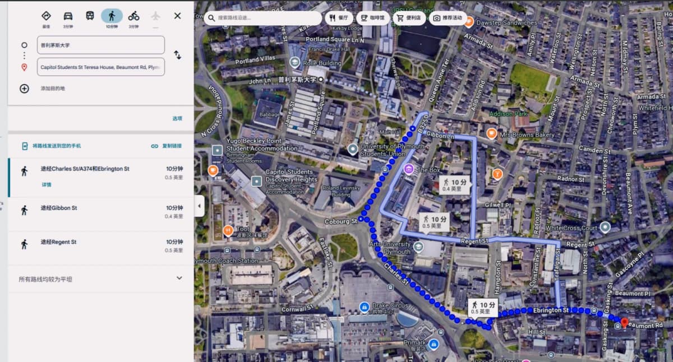The width and height of the screenshot is (673, 362).
Task: Click the Addison Park map label
Action: coord(508,114)
